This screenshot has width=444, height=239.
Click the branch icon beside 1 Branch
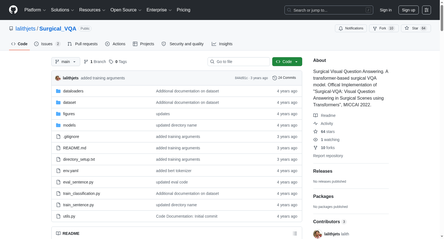tap(86, 62)
